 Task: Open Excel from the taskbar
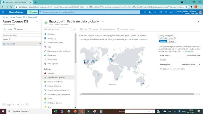pos(56,111)
